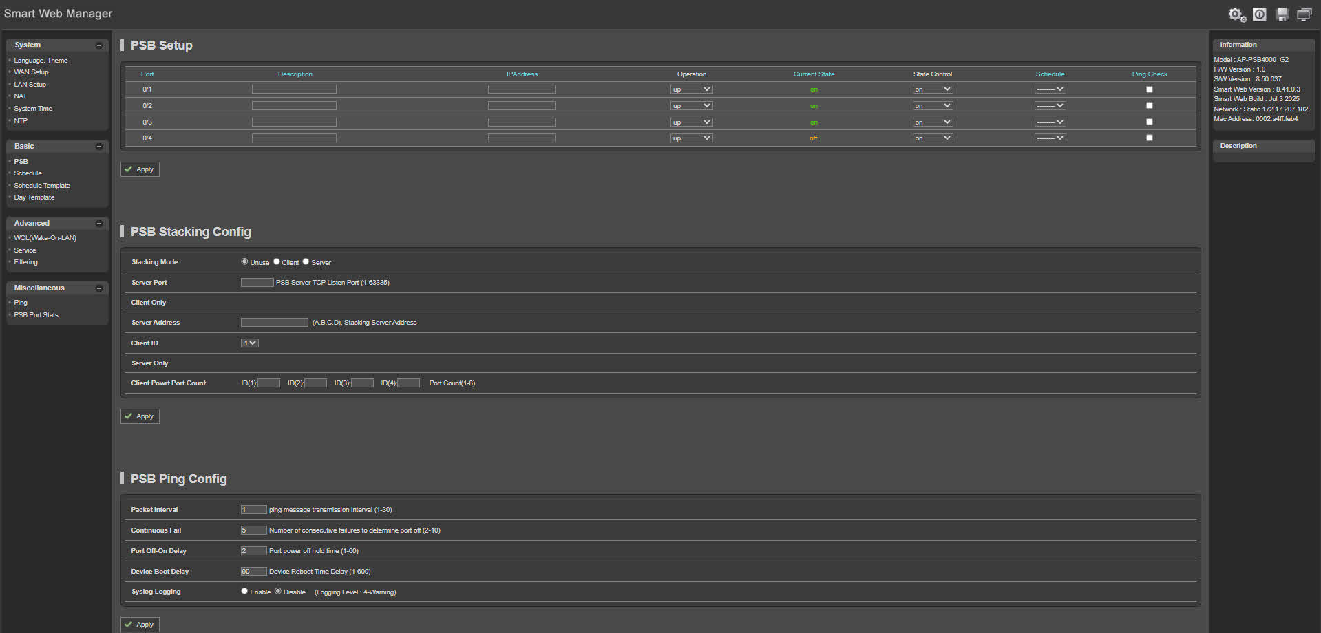Open WAN Setup from the sidebar
The width and height of the screenshot is (1321, 633).
point(31,72)
